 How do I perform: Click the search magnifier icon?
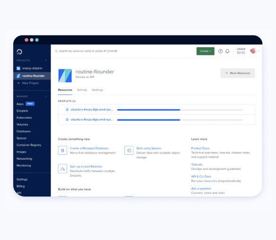[x=56, y=51]
